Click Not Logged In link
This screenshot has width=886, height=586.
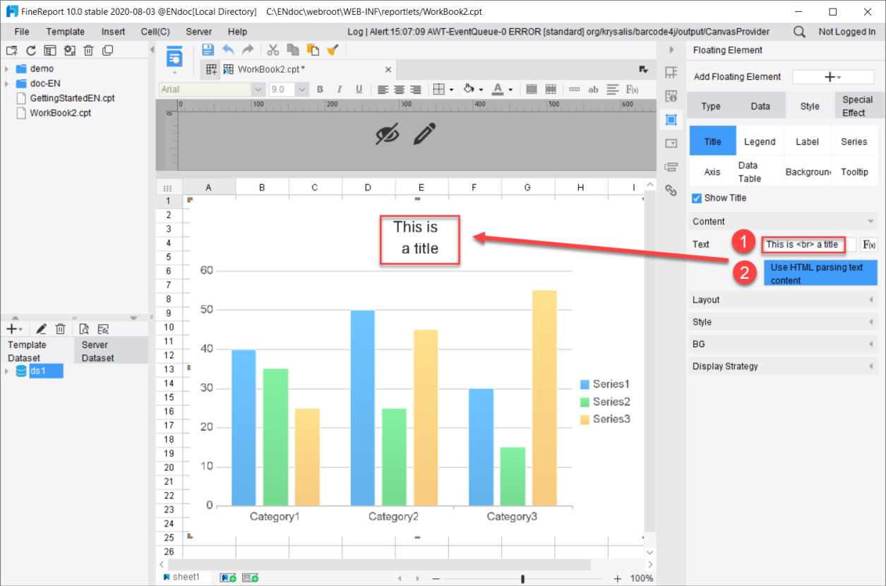pyautogui.click(x=846, y=32)
